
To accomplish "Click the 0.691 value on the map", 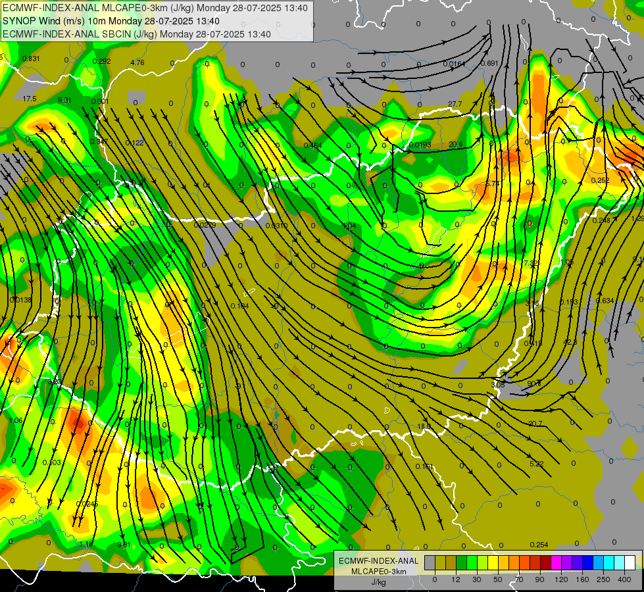I will pyautogui.click(x=489, y=63).
